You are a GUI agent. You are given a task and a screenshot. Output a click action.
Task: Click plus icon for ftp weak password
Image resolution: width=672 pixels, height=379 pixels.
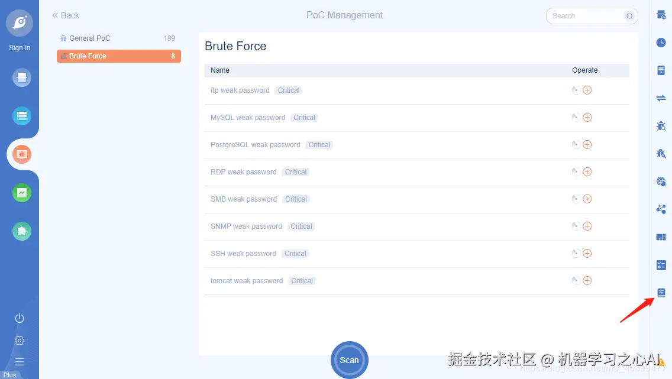587,90
